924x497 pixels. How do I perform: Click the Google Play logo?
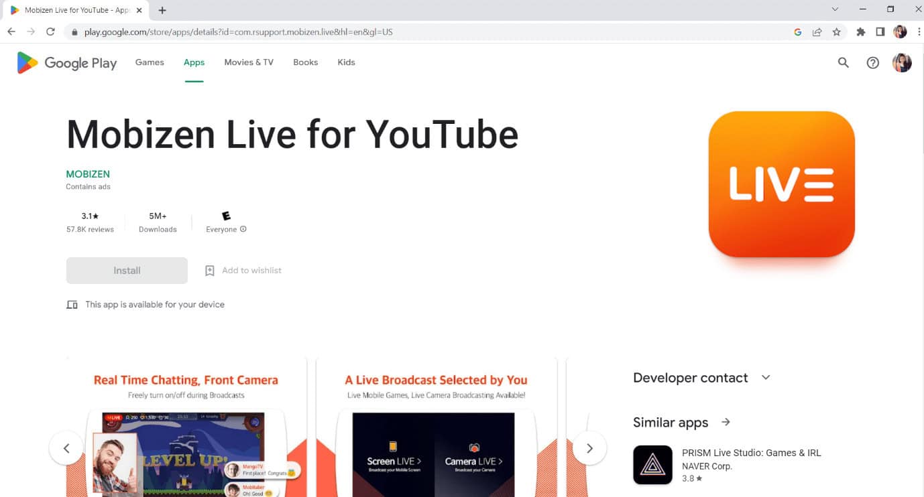coord(66,62)
